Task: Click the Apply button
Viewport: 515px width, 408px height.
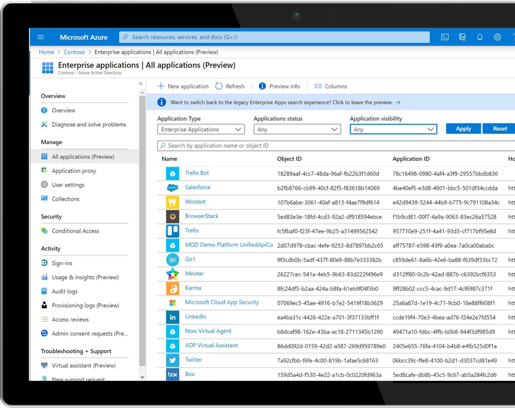Action: 463,129
